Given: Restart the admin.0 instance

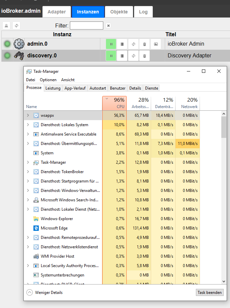Looking at the screenshot, I should tap(133, 44).
